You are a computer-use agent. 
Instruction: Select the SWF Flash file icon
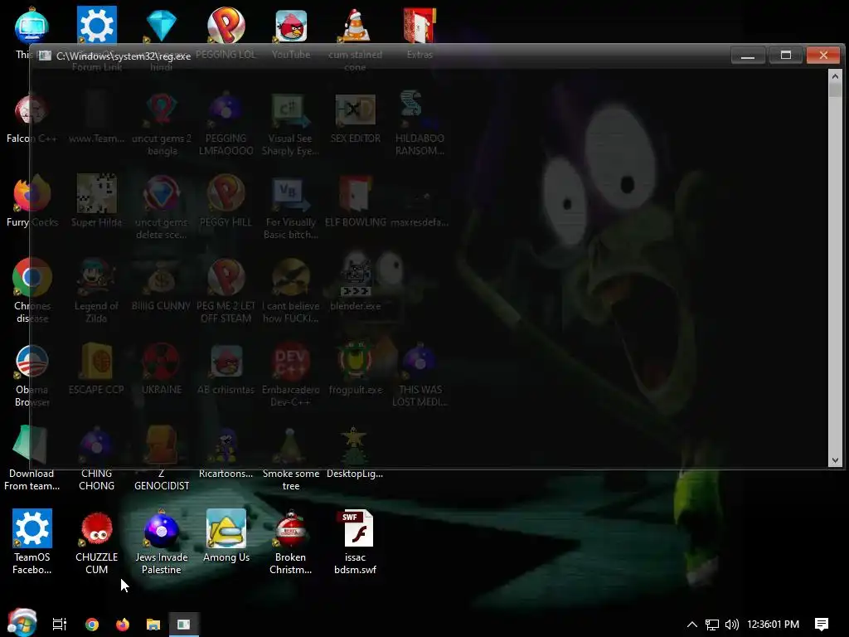point(355,528)
